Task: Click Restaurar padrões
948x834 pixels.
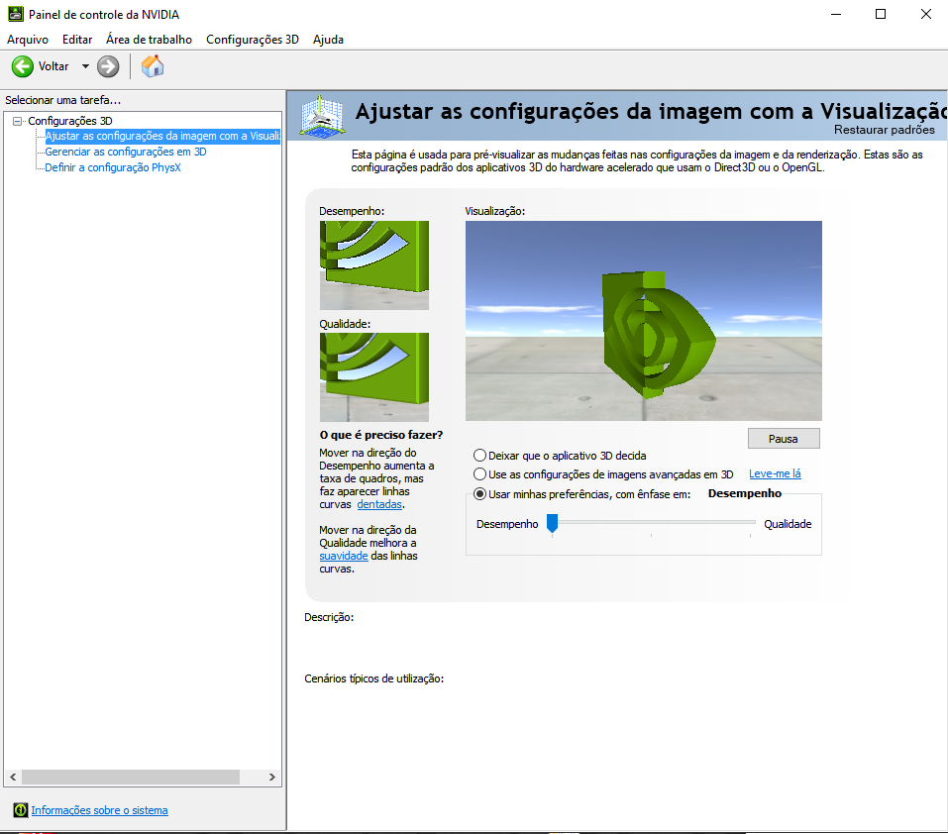Action: pyautogui.click(x=884, y=130)
